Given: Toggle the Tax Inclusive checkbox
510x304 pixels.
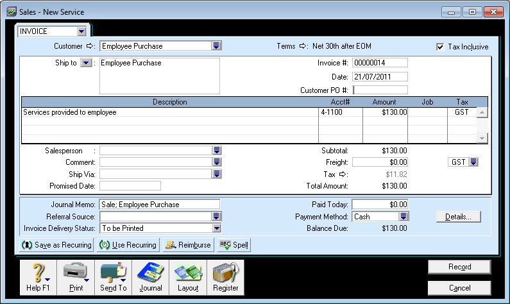Looking at the screenshot, I should pyautogui.click(x=439, y=47).
